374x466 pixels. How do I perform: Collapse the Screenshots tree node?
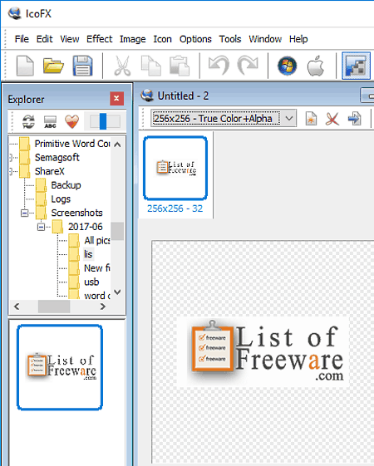coord(25,213)
